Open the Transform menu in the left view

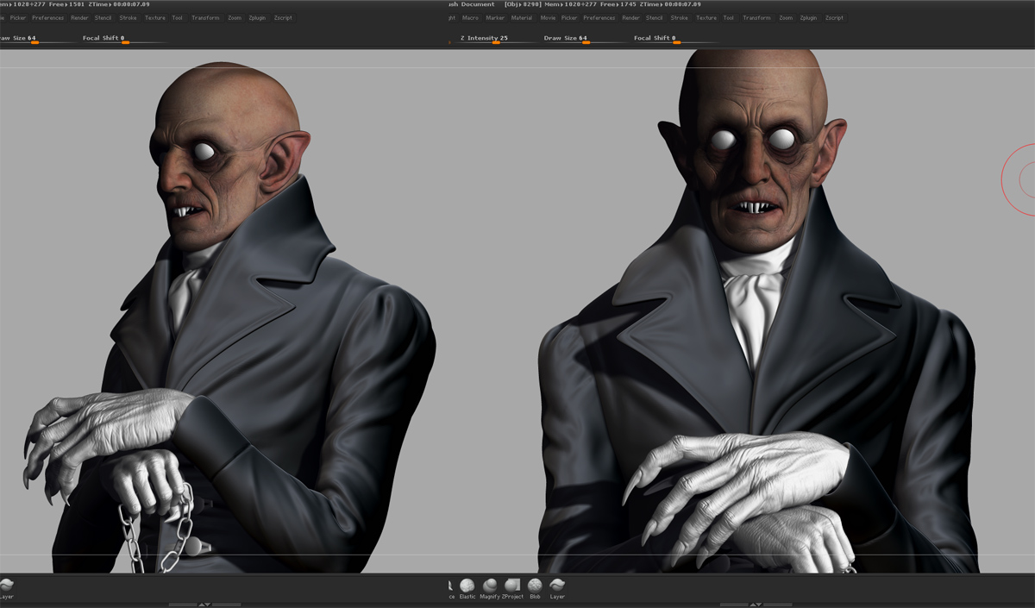pos(206,17)
